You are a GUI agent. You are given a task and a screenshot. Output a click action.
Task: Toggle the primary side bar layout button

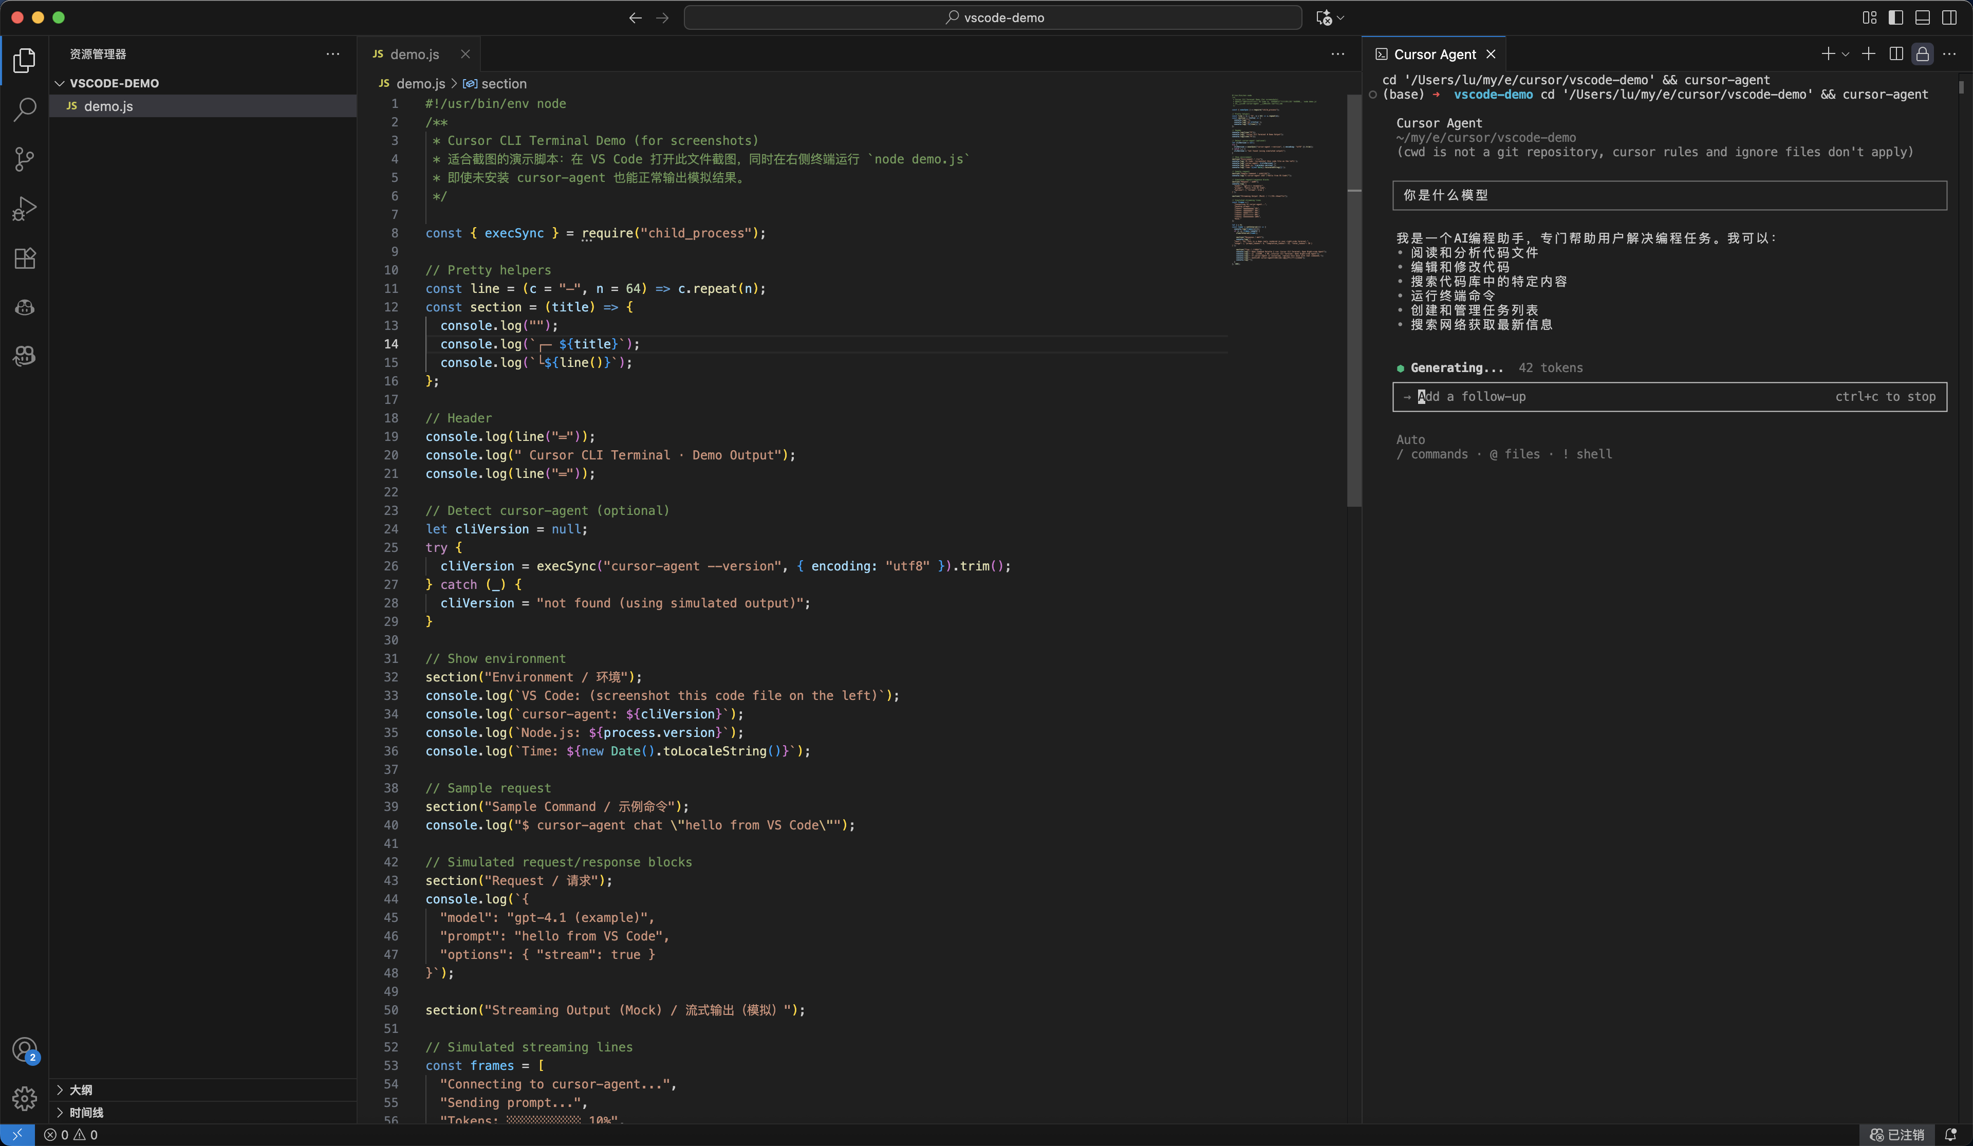pyautogui.click(x=1895, y=17)
